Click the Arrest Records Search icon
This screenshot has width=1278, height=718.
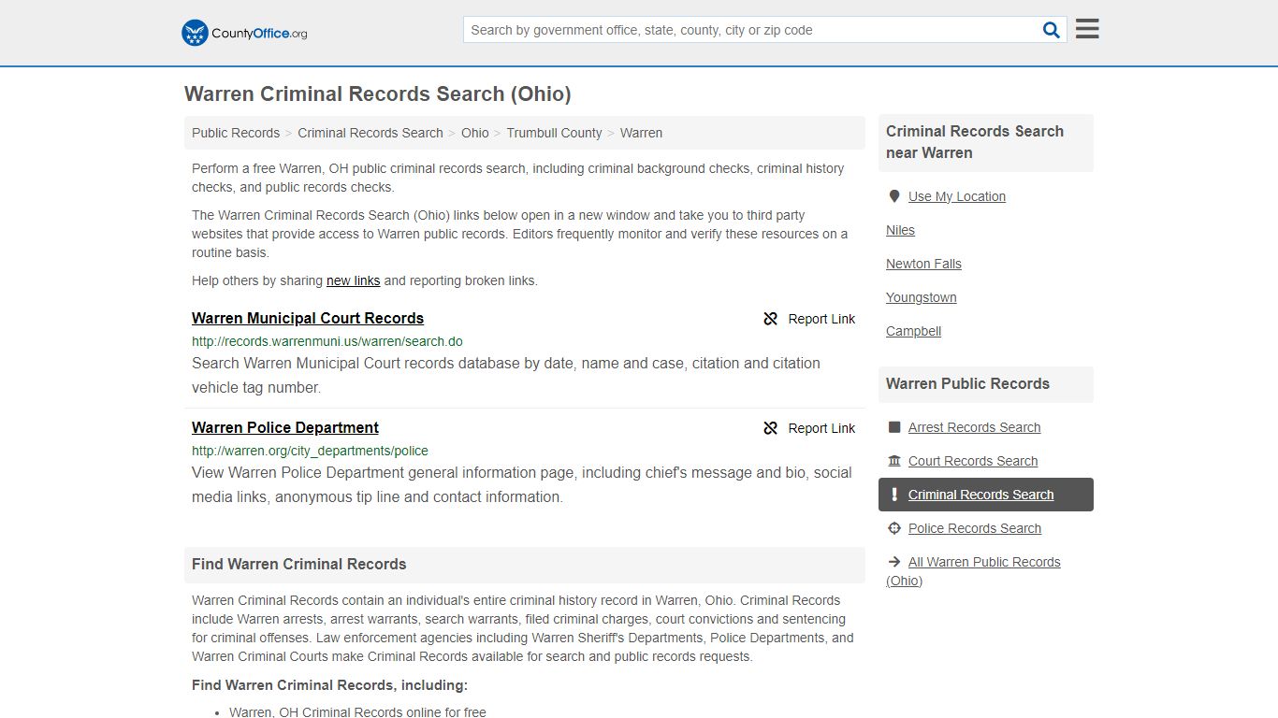click(893, 427)
